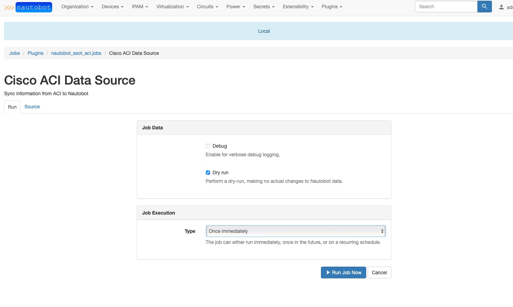
Task: Switch to the Source tab
Action: tap(32, 107)
